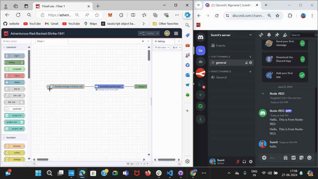Click the Deploy button
The height and width of the screenshot is (179, 318).
point(147,33)
